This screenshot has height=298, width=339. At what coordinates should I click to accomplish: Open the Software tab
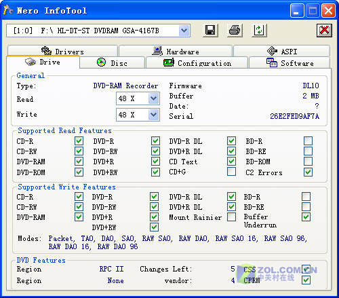pyautogui.click(x=290, y=62)
